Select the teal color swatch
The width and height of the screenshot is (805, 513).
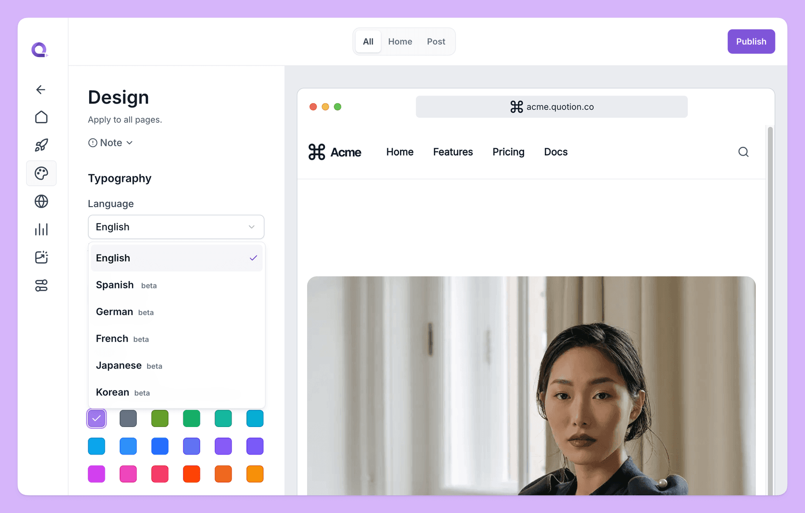(223, 418)
